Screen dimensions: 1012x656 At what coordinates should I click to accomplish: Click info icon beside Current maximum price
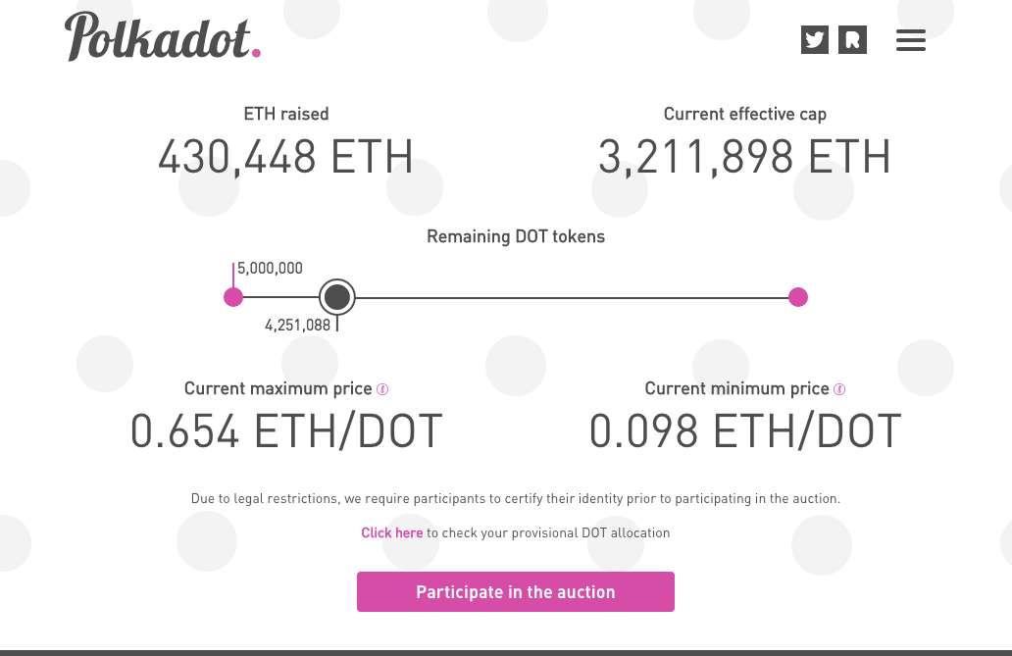[382, 389]
